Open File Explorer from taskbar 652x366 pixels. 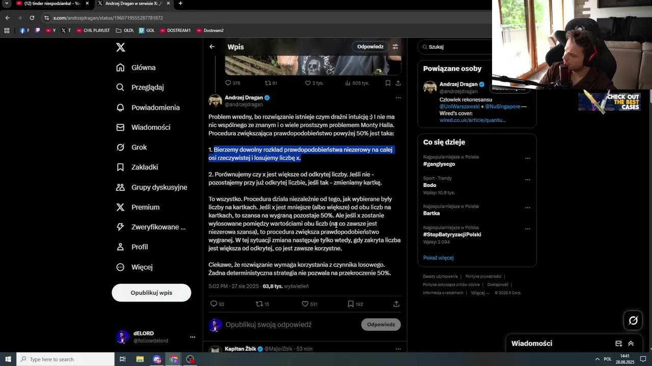point(140,359)
